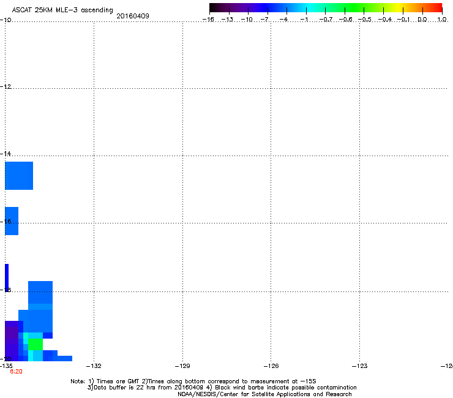This screenshot has height=398, width=453.
Task: Click the "-132" longitude axis label
Action: tap(94, 366)
